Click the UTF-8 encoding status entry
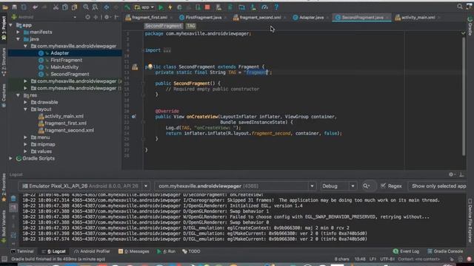474x266 pixels. pos(387,259)
